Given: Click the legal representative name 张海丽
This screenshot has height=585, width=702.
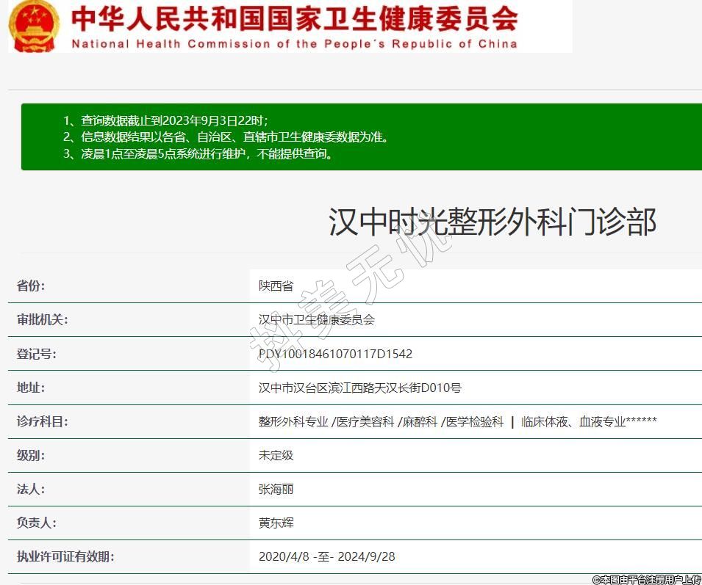Looking at the screenshot, I should pos(276,489).
